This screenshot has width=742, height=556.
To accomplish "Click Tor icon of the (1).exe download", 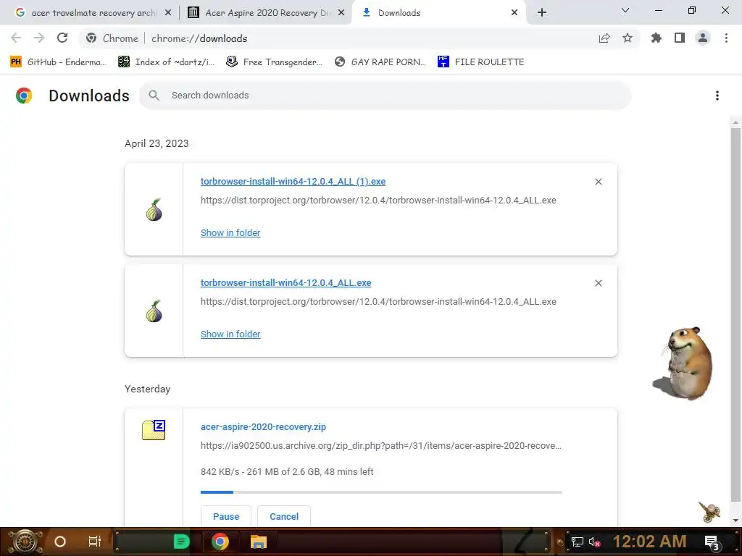I will [x=154, y=210].
